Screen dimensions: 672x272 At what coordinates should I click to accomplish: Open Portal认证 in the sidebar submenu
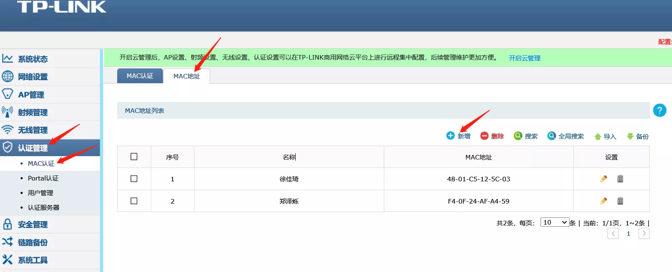coord(43,178)
